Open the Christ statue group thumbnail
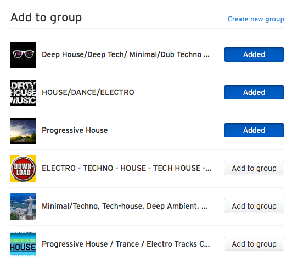This screenshot has width=292, height=262. click(23, 207)
